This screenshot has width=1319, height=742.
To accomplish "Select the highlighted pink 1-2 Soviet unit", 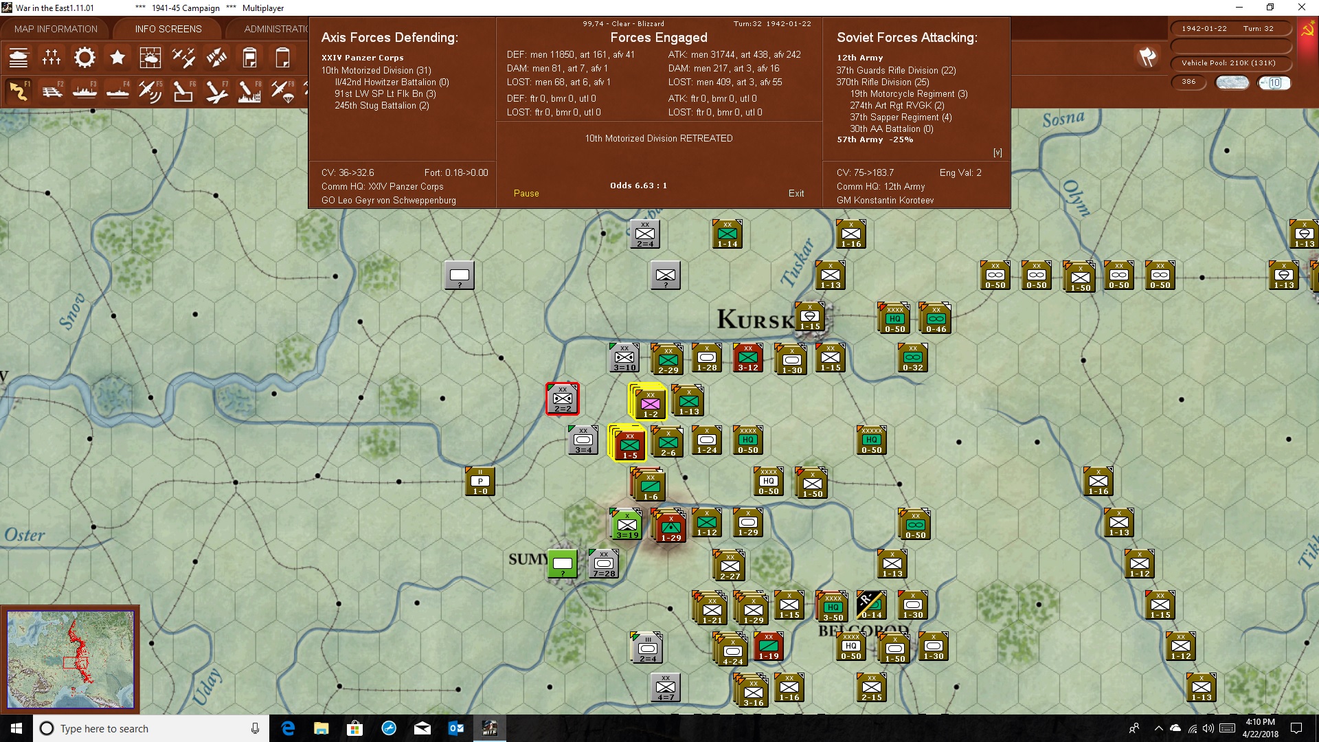I will coord(650,403).
